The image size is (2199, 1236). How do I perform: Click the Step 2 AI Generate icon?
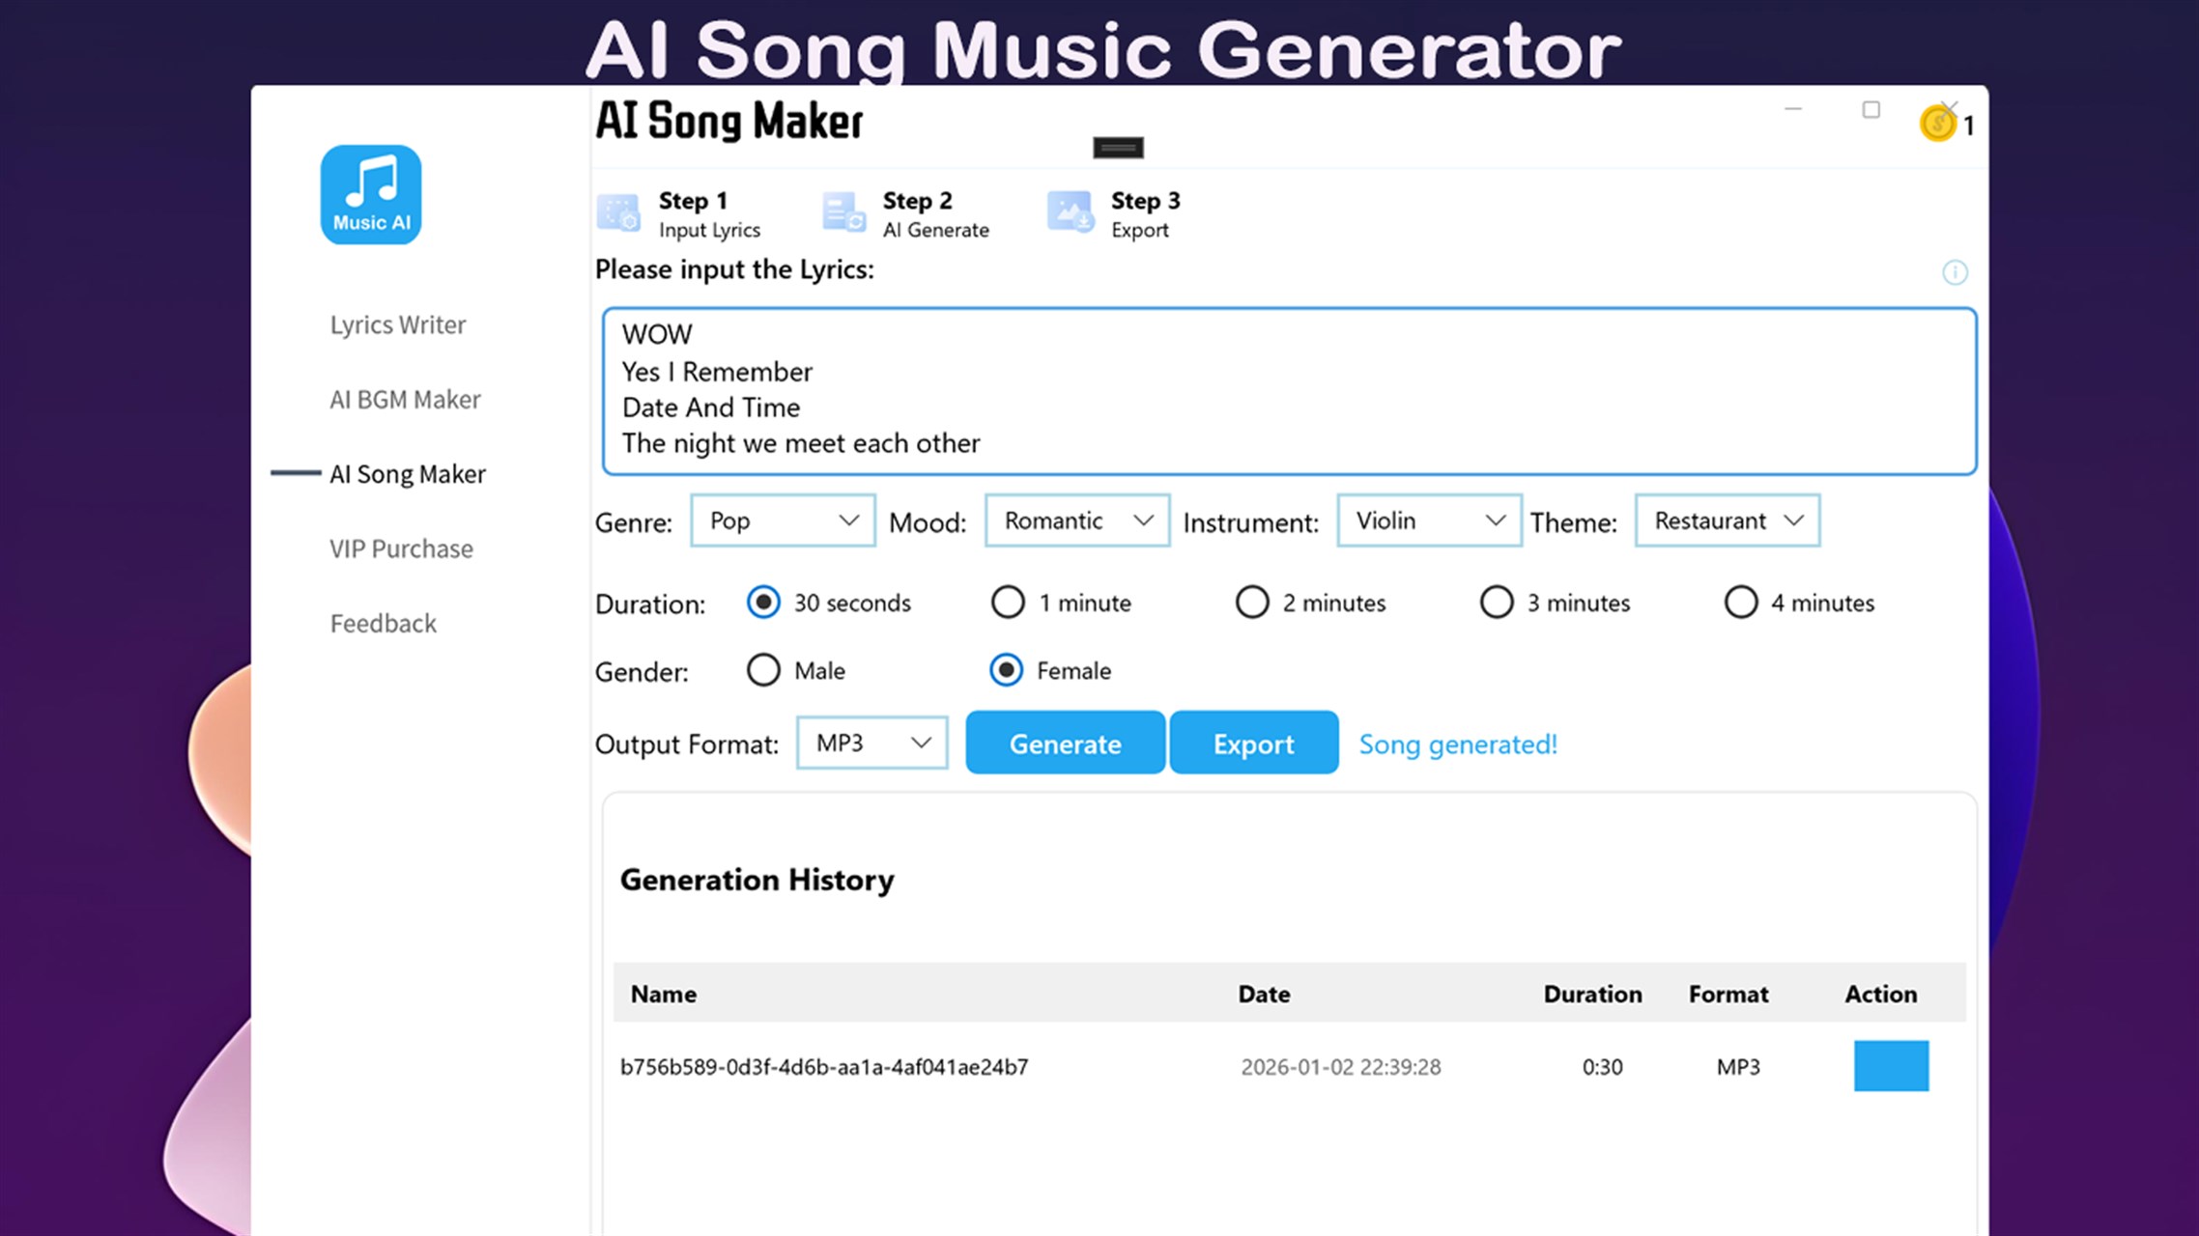click(x=843, y=213)
